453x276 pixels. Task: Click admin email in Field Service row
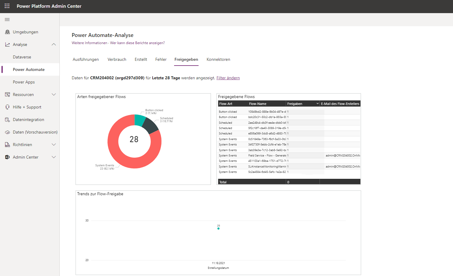343,156
